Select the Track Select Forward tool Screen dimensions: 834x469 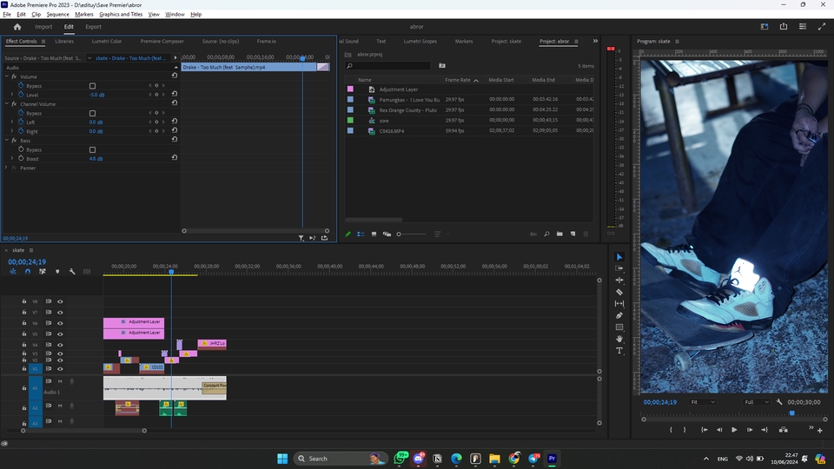point(619,268)
